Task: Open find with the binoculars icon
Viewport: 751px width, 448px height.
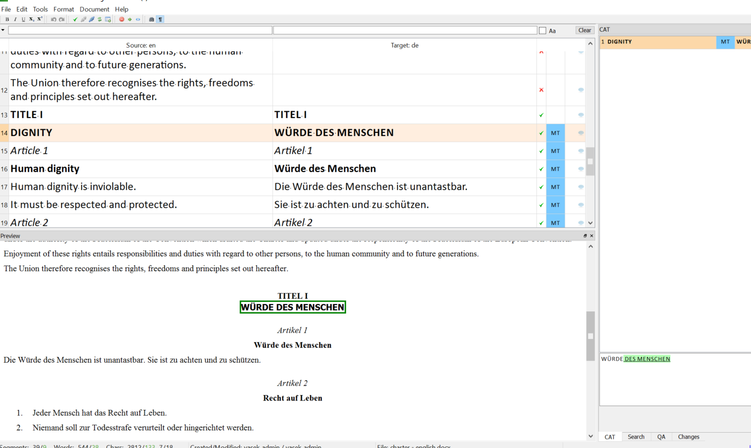Action: (x=152, y=20)
